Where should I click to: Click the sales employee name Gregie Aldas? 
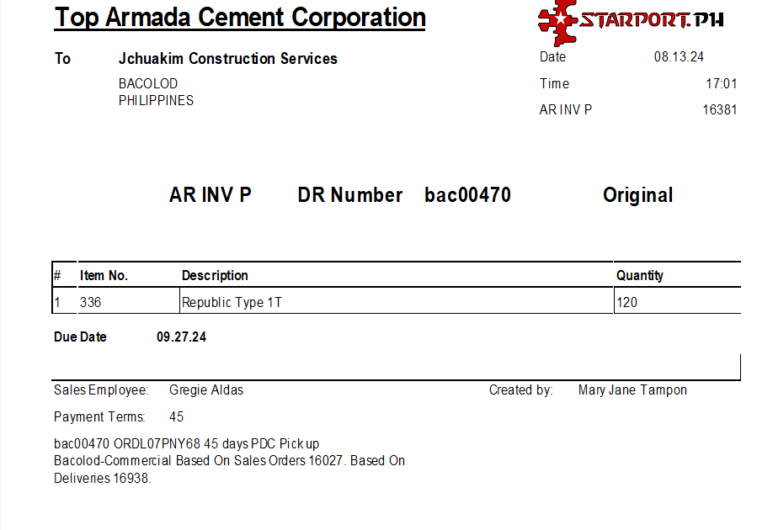pyautogui.click(x=206, y=390)
